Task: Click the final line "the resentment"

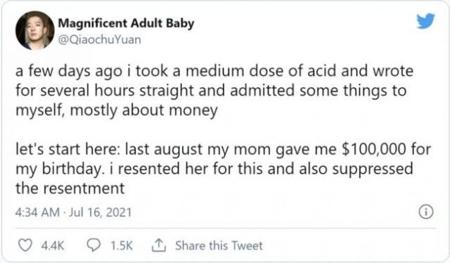Action: click(70, 188)
